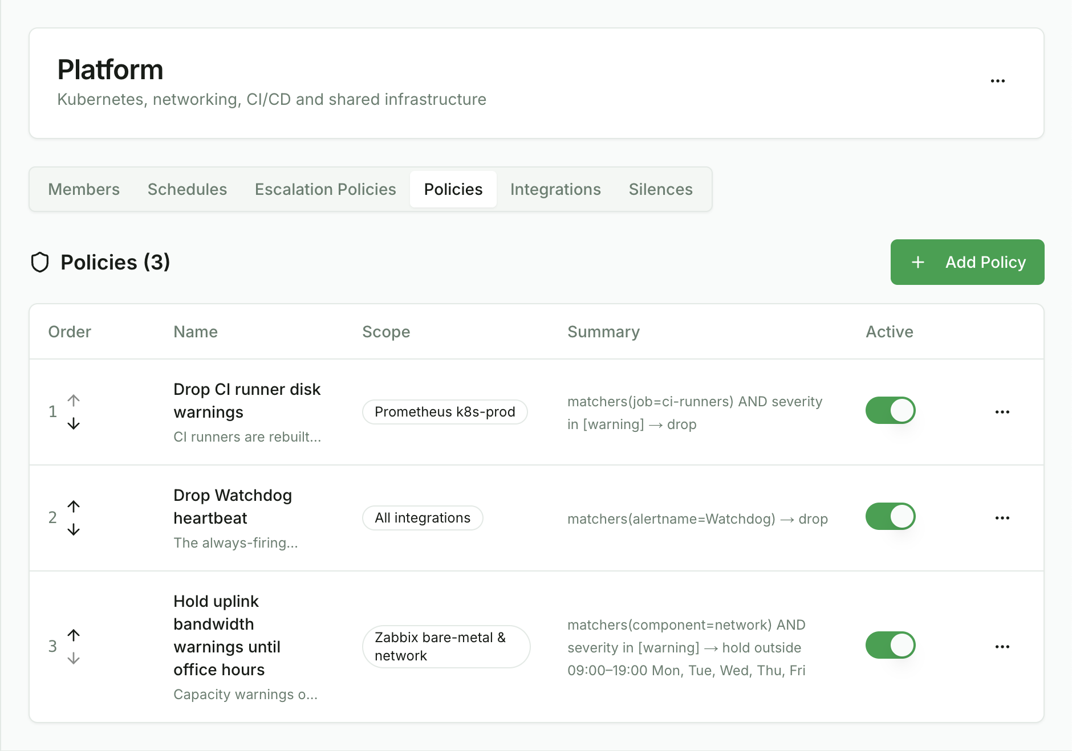Screen dimensions: 1072x751
Task: Go to Escalation Policies tab
Action: (x=325, y=189)
